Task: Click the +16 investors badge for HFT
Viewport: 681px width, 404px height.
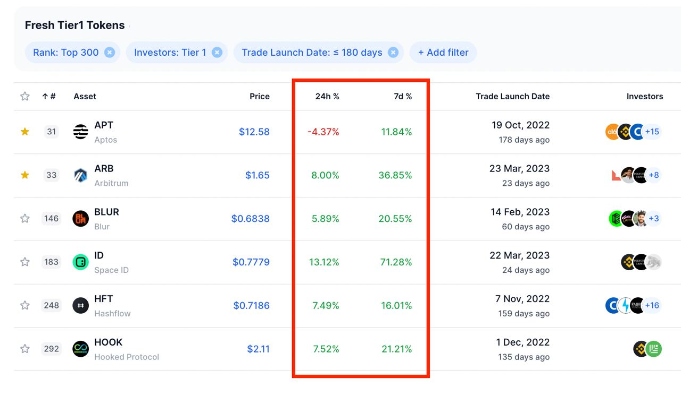Action: pyautogui.click(x=652, y=305)
